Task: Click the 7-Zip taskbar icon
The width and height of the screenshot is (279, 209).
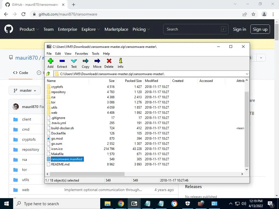Action: (x=134, y=204)
